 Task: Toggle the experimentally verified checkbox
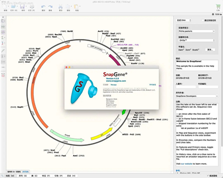tap(203, 20)
